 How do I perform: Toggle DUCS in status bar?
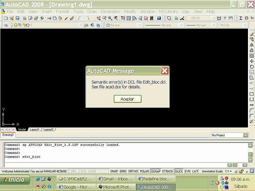click(x=179, y=171)
